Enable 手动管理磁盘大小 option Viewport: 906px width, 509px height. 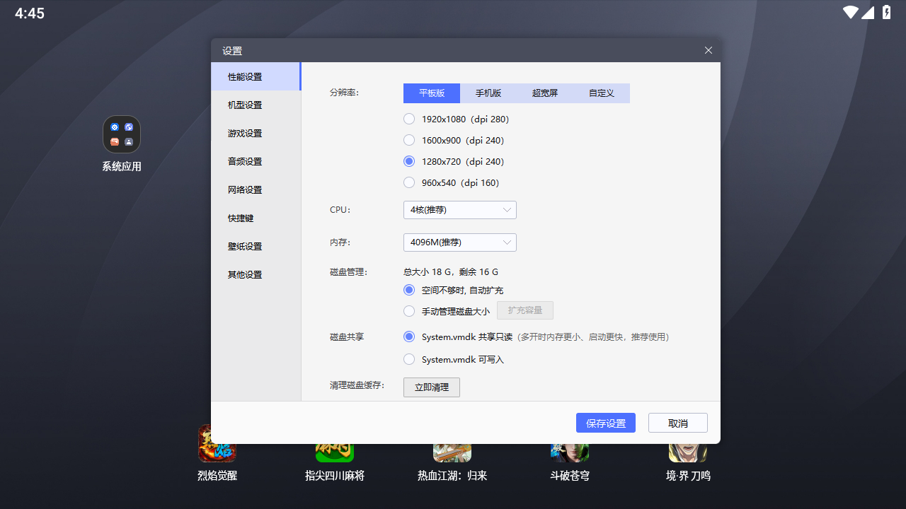(409, 311)
